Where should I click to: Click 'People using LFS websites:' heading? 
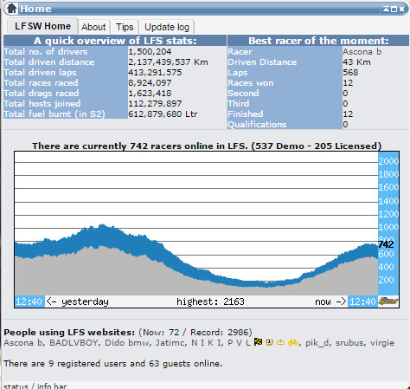click(x=69, y=333)
